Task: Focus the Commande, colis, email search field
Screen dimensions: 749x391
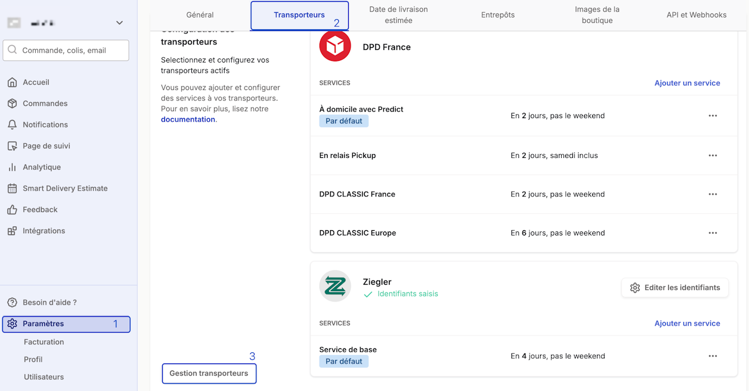Action: click(66, 50)
